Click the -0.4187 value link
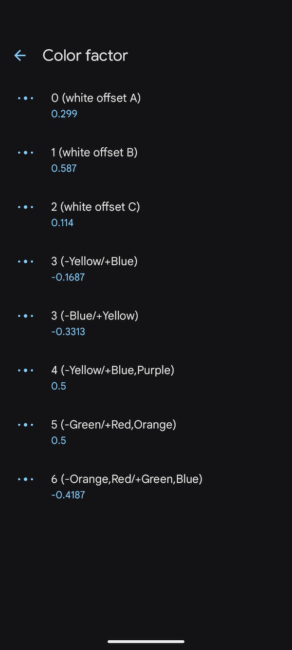The image size is (292, 650). click(68, 495)
